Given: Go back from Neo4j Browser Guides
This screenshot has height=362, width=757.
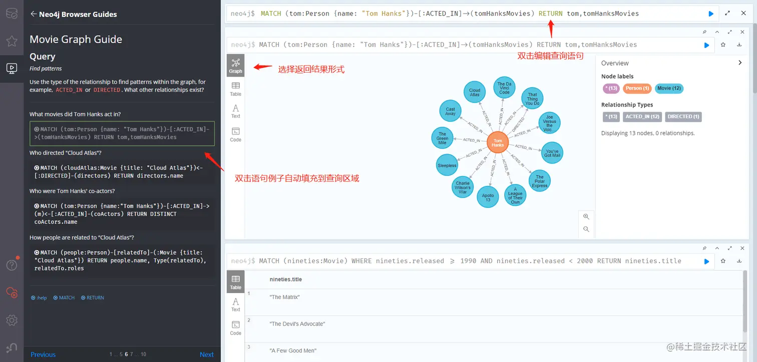Looking at the screenshot, I should tap(34, 14).
